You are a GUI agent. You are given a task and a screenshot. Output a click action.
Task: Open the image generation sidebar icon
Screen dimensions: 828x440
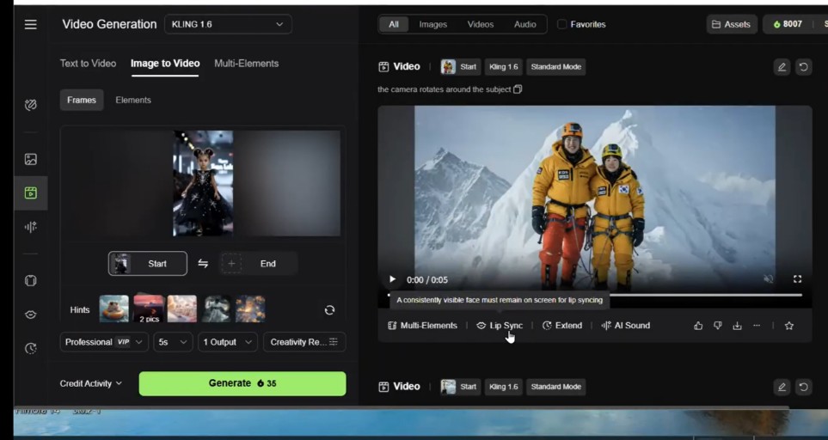point(31,159)
